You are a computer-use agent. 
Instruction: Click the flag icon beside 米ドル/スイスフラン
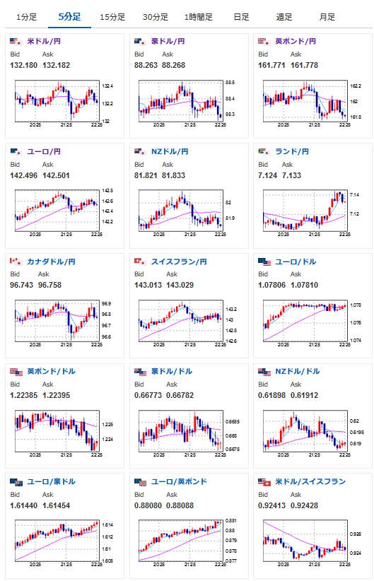pyautogui.click(x=264, y=482)
